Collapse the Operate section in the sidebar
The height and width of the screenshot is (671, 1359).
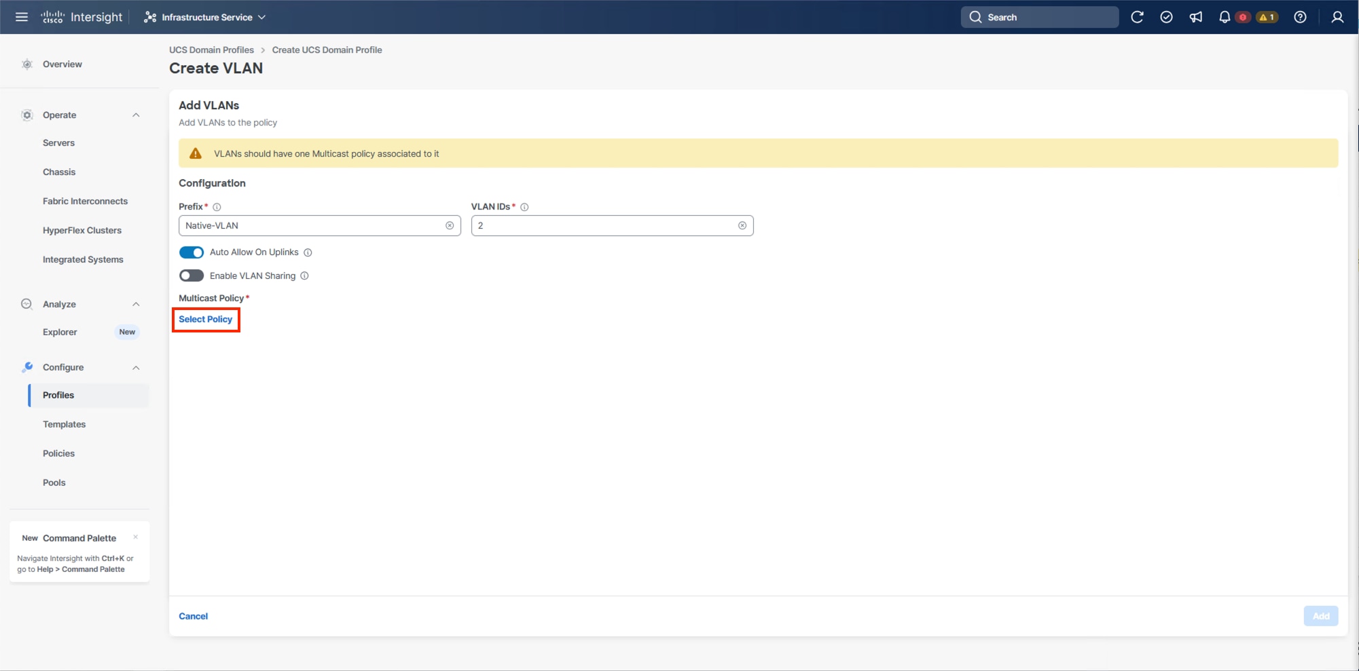pyautogui.click(x=135, y=115)
